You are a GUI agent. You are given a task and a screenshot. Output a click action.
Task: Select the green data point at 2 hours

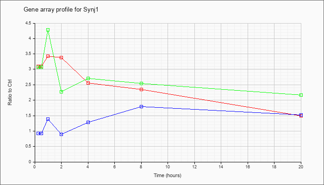coord(62,92)
